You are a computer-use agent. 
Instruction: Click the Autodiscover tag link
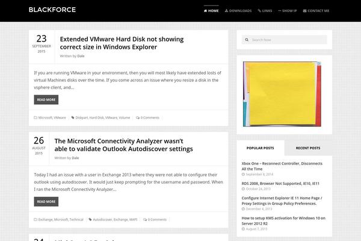coord(102,219)
